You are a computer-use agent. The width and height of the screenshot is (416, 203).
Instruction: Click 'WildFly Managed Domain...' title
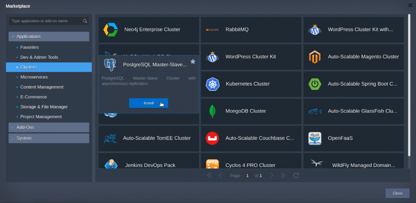coord(364,165)
